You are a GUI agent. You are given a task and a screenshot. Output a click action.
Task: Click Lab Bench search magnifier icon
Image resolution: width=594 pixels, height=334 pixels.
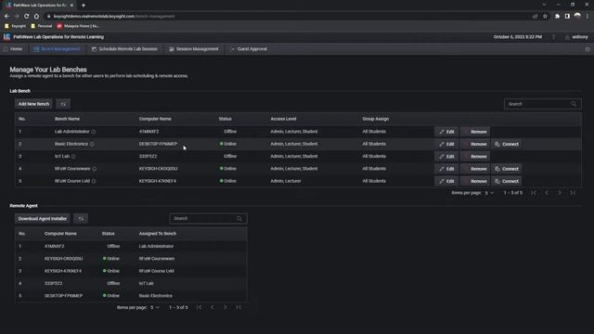[574, 104]
